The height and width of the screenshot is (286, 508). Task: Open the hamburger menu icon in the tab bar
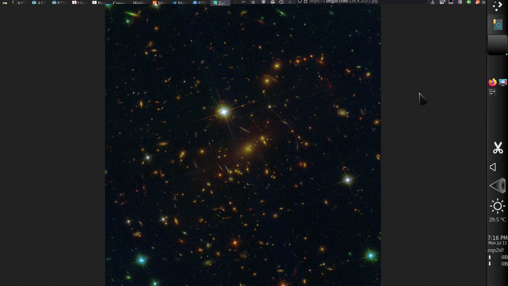click(x=253, y=2)
